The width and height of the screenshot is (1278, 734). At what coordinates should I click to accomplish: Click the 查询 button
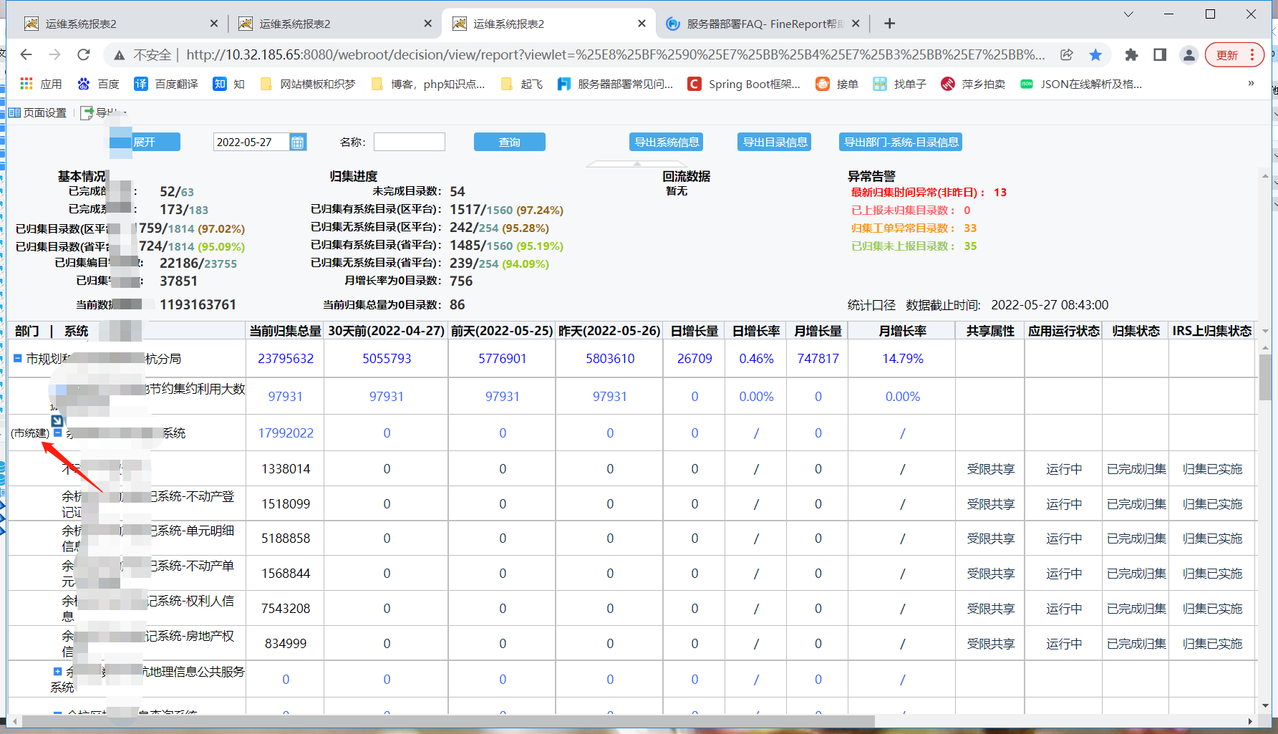point(510,142)
